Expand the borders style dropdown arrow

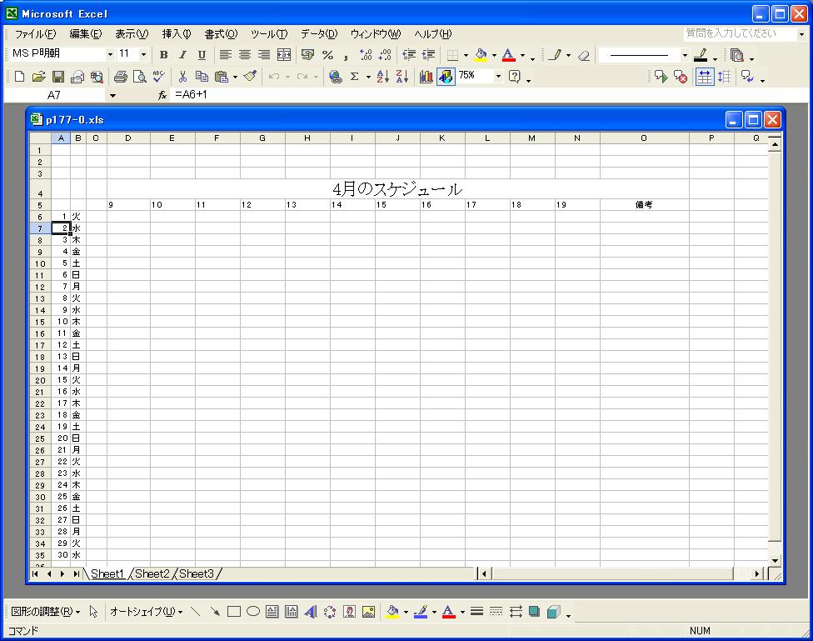[x=466, y=55]
